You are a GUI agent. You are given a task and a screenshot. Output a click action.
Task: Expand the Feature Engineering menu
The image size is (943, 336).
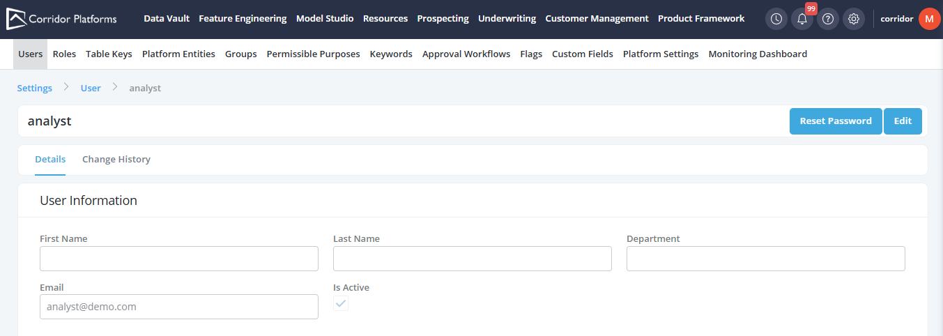243,19
